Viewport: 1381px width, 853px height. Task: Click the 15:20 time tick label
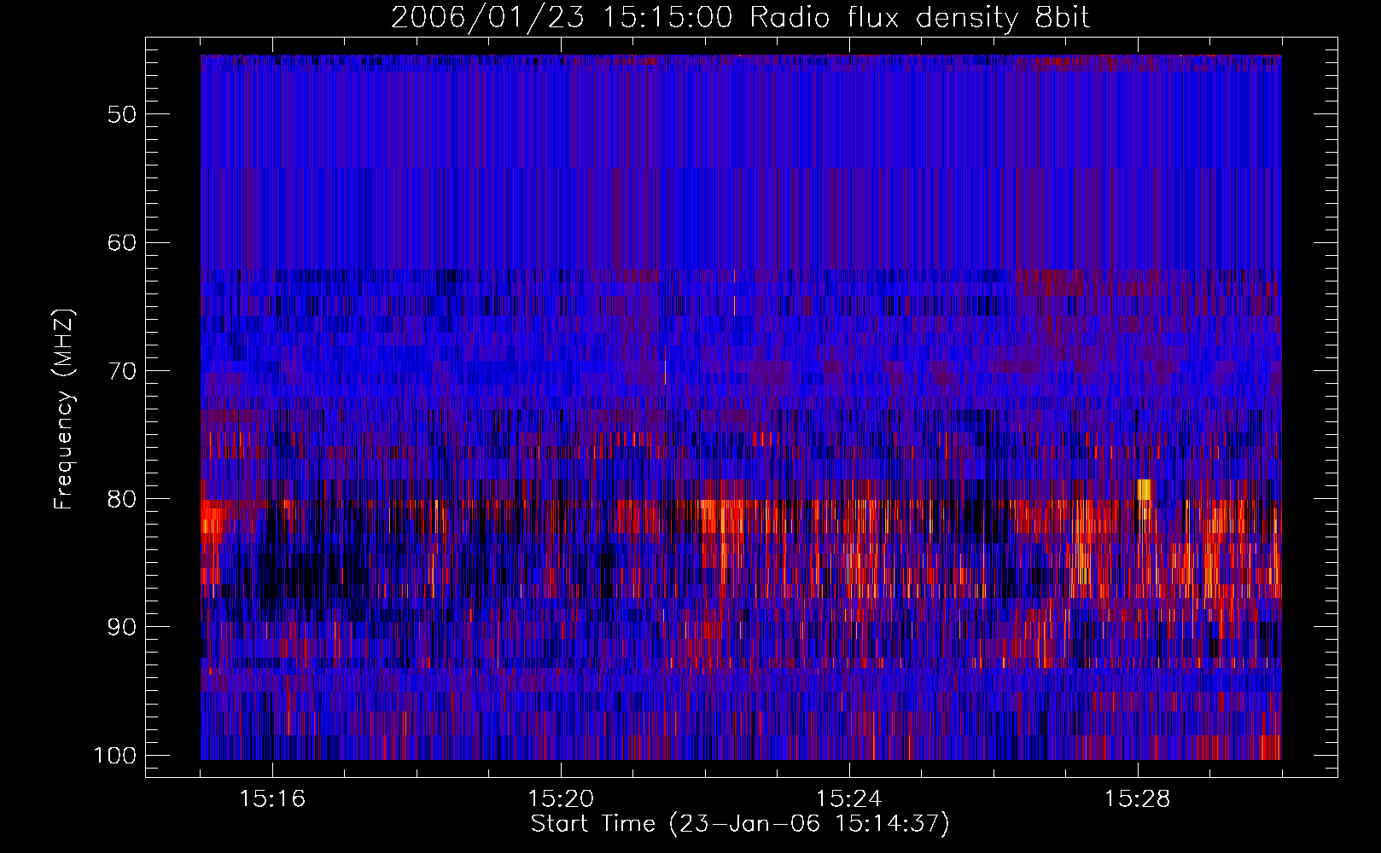pyautogui.click(x=561, y=799)
